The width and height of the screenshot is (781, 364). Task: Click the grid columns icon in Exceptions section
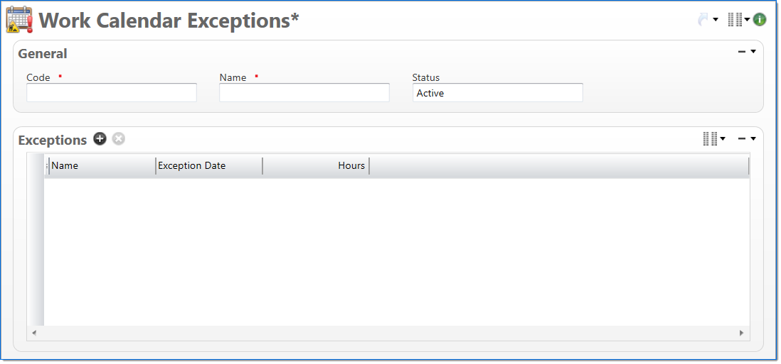tap(710, 139)
